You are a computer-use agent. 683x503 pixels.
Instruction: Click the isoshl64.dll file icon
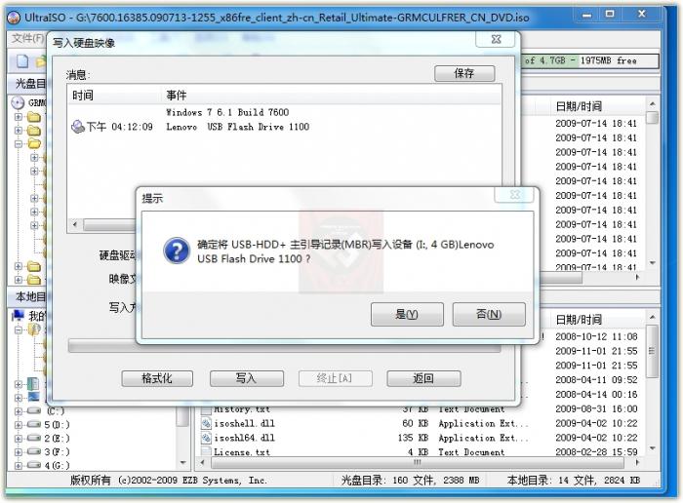tap(206, 438)
